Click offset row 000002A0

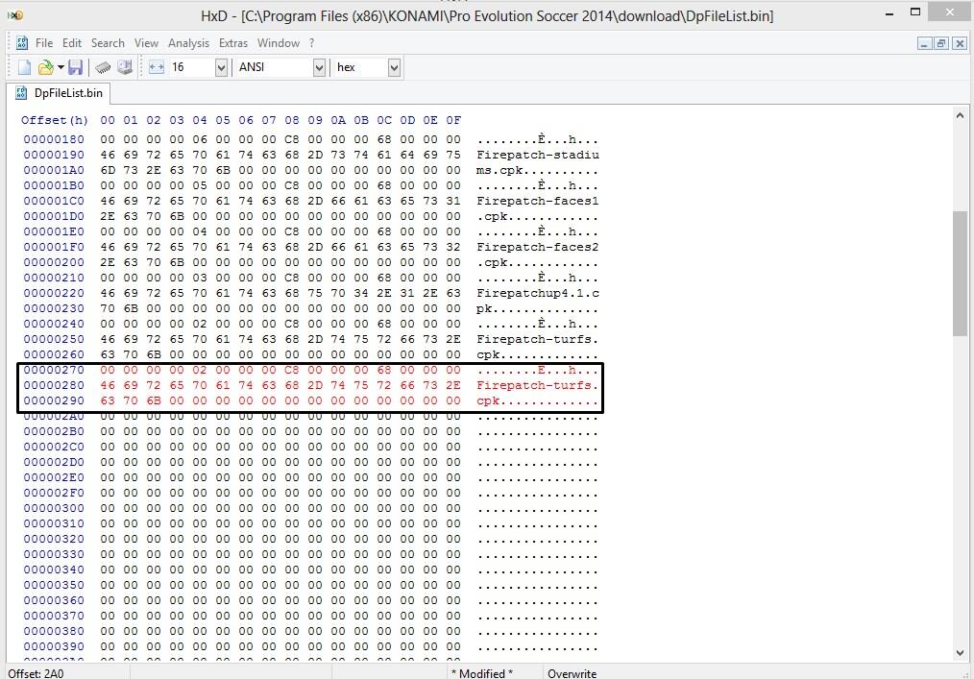(x=54, y=416)
